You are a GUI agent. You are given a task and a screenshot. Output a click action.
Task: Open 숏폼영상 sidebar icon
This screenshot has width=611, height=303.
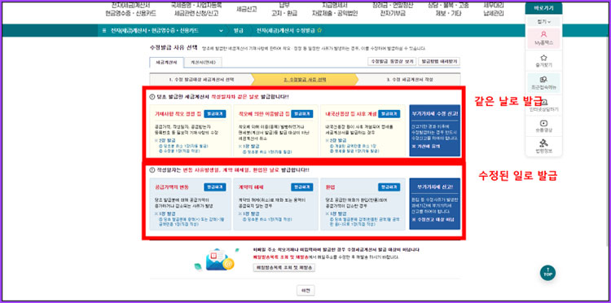pyautogui.click(x=543, y=126)
